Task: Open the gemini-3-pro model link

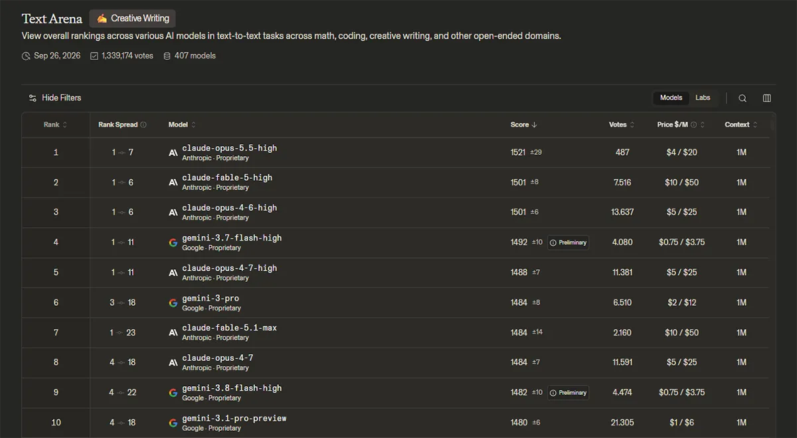Action: click(x=211, y=298)
